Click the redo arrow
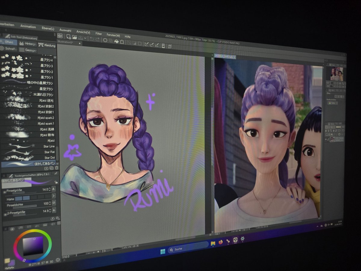This screenshot has height=271, width=361. click(97, 39)
